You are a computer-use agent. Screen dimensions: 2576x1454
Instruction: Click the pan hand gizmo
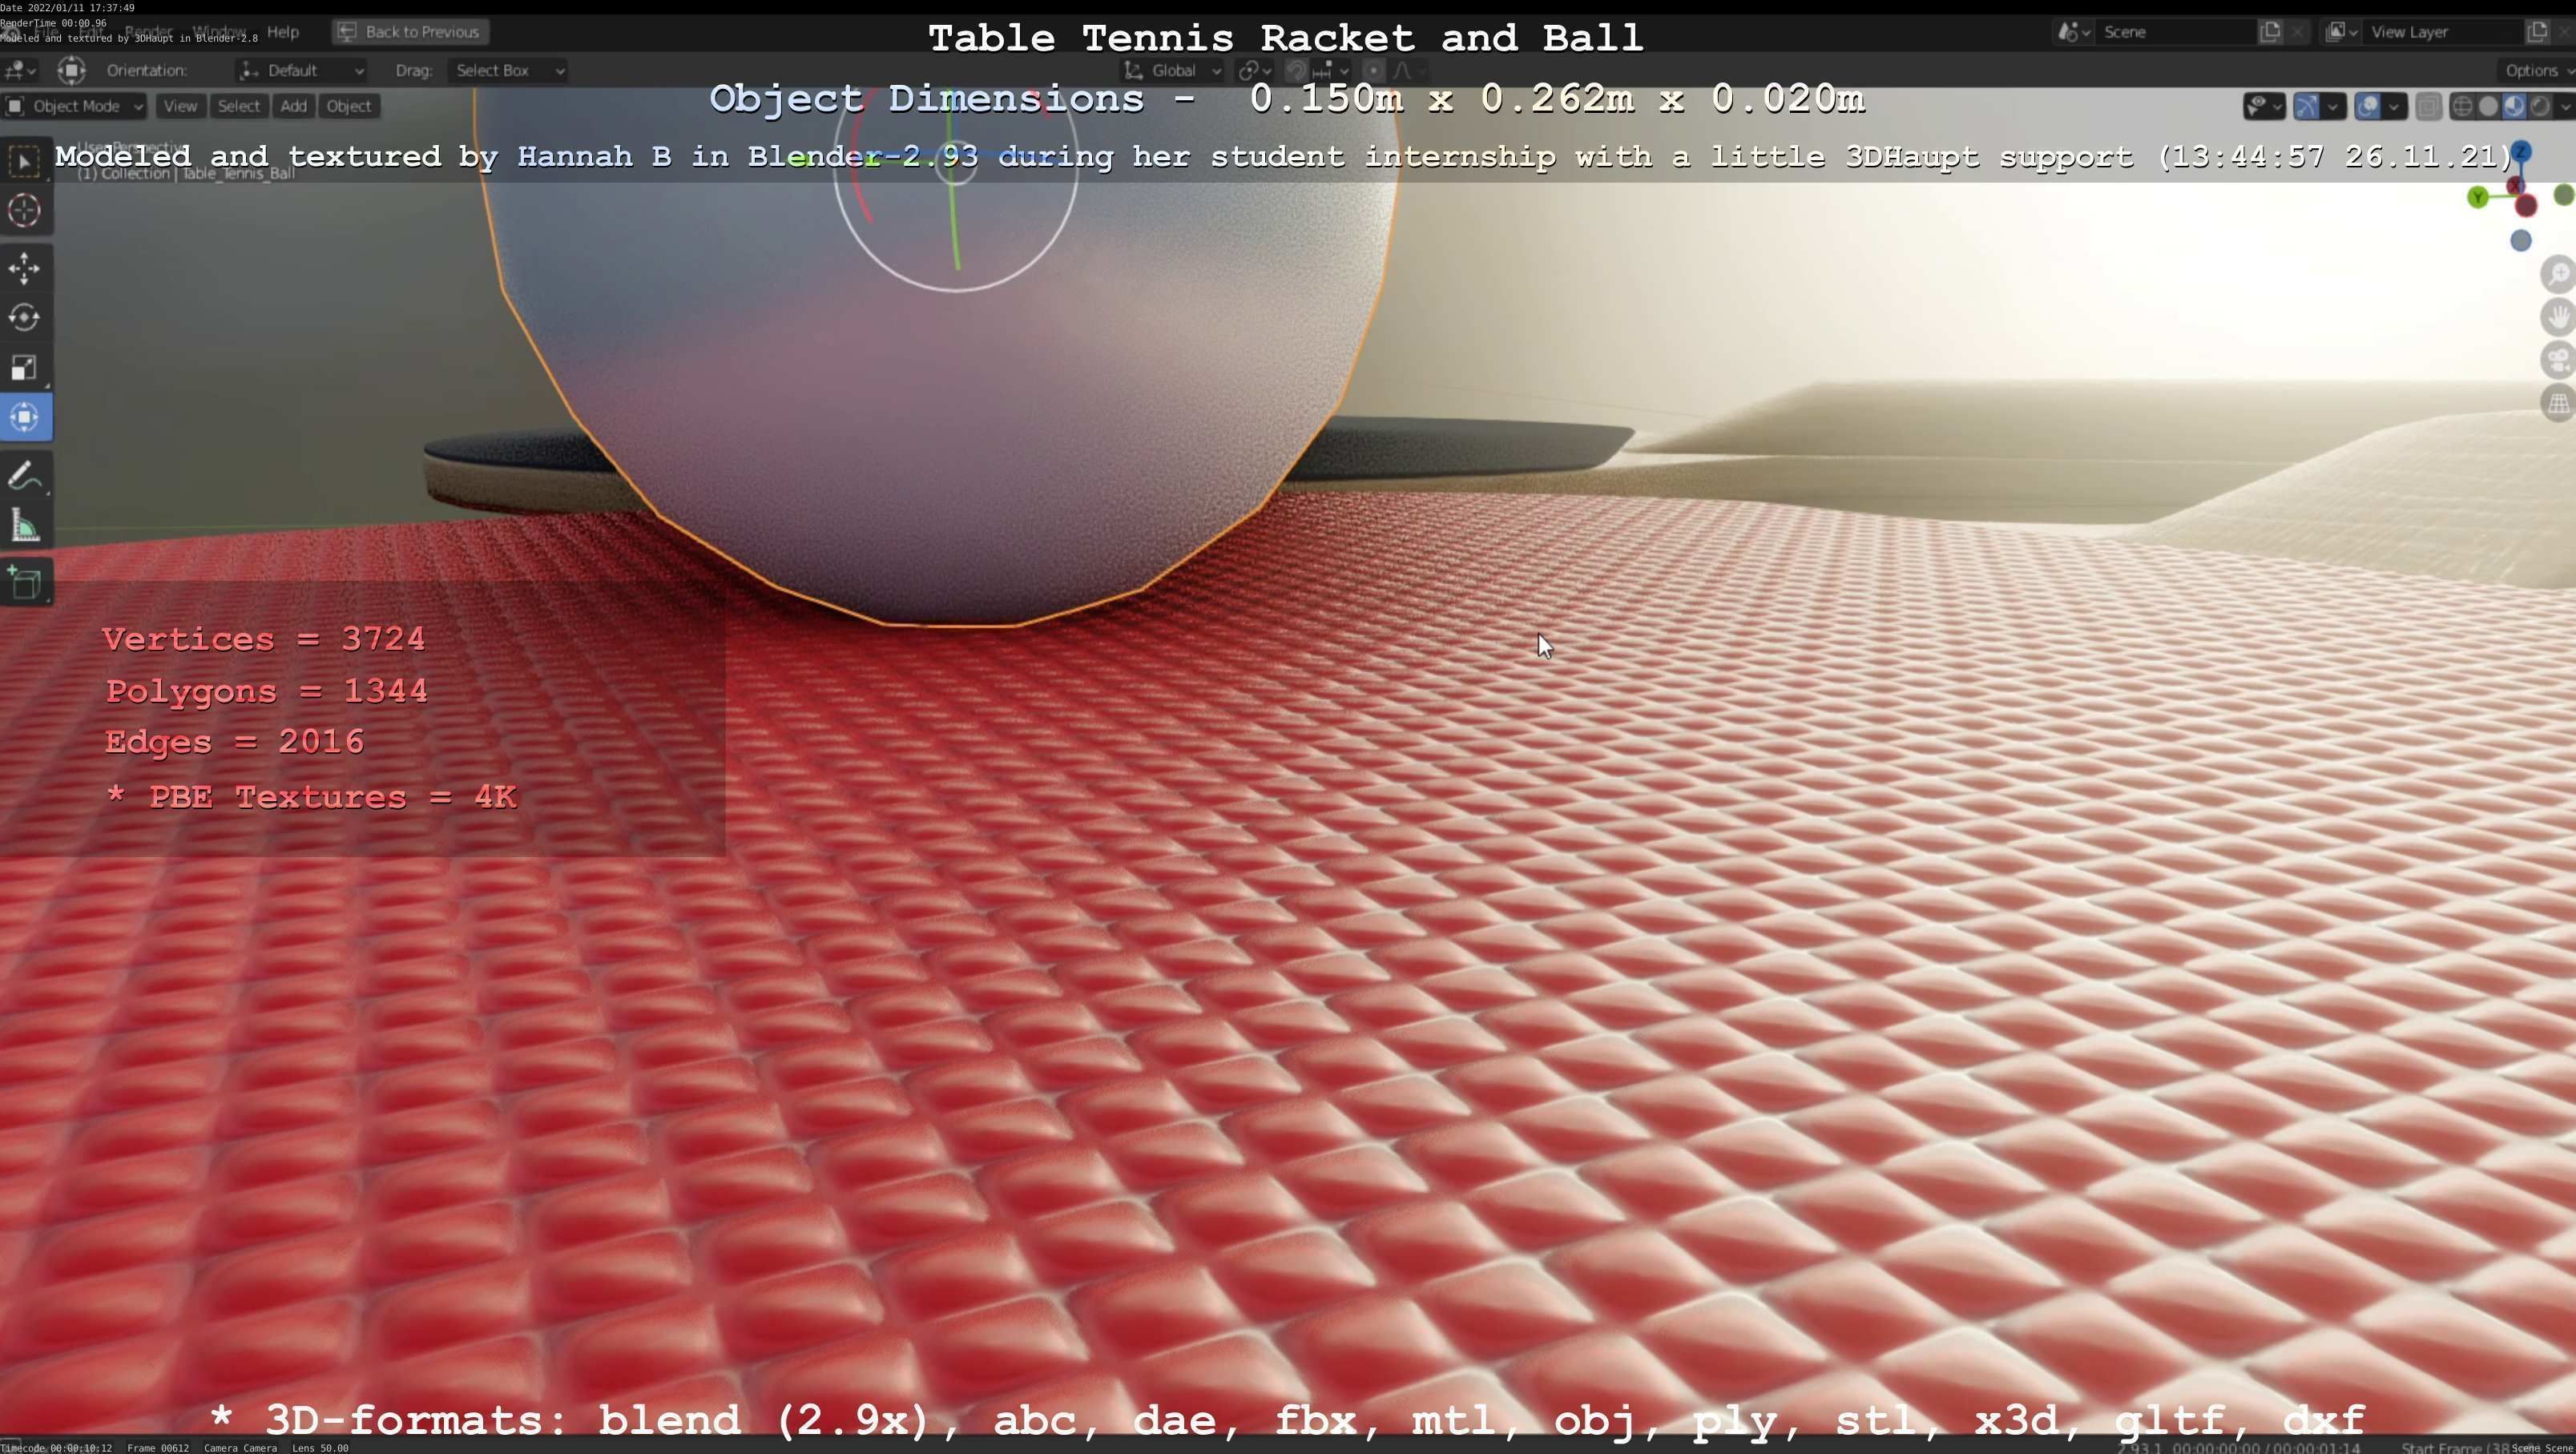[x=2558, y=318]
